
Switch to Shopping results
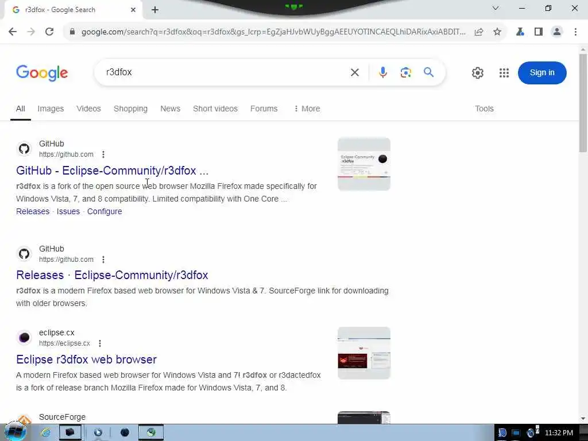pos(130,109)
